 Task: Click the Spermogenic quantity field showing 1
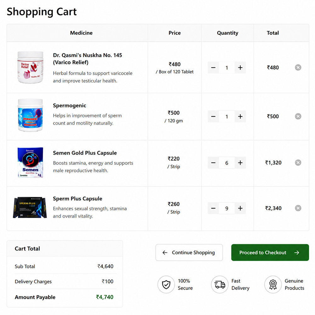coord(227,116)
